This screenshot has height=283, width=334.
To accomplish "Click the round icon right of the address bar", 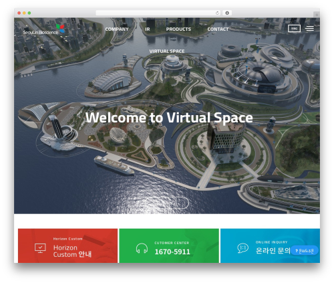I will click(x=227, y=13).
